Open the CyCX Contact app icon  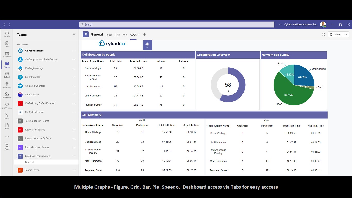[7, 106]
